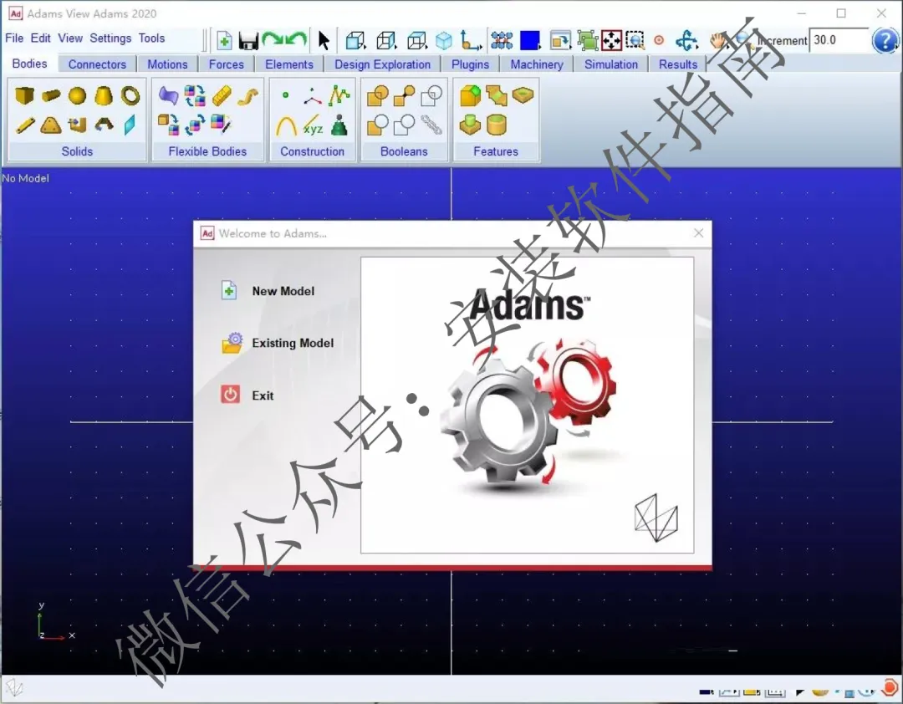Click the view Fit arrows icon
The image size is (903, 704).
coord(611,40)
